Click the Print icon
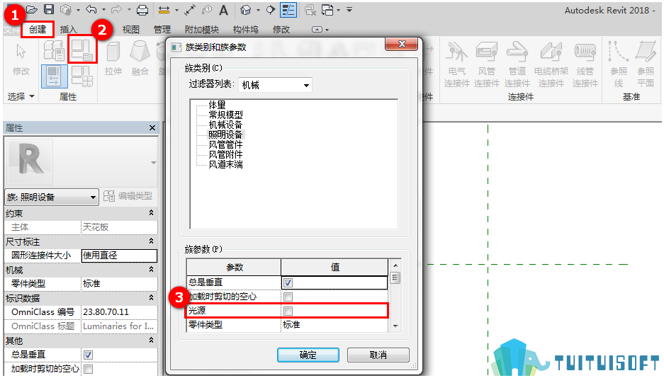This screenshot has width=664, height=378. (142, 10)
